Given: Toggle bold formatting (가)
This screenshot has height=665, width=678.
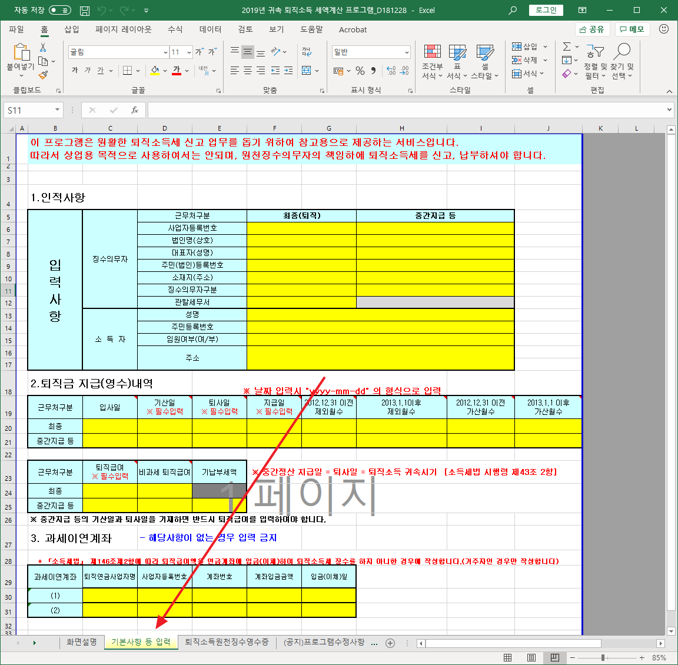Looking at the screenshot, I should (75, 71).
